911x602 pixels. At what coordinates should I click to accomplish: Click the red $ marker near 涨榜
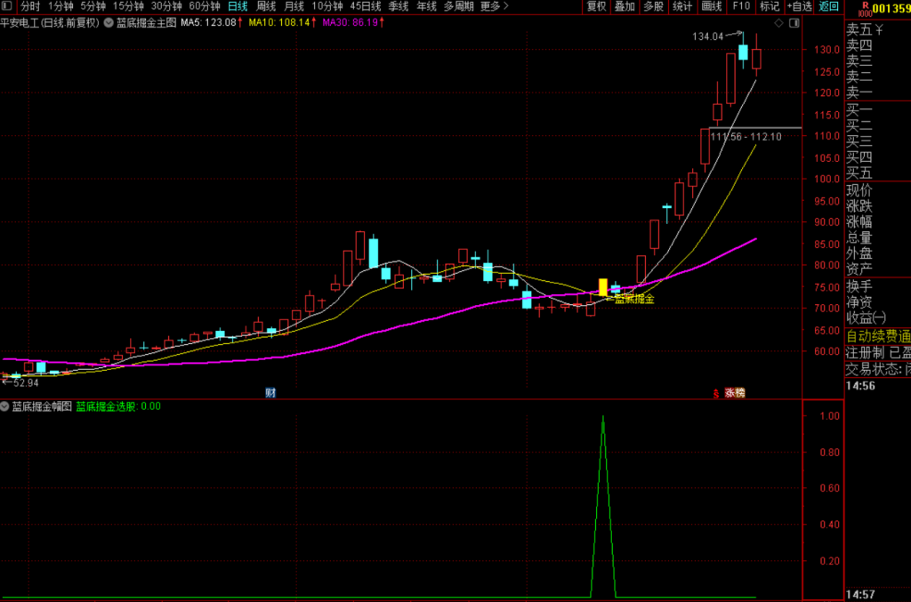[x=716, y=393]
